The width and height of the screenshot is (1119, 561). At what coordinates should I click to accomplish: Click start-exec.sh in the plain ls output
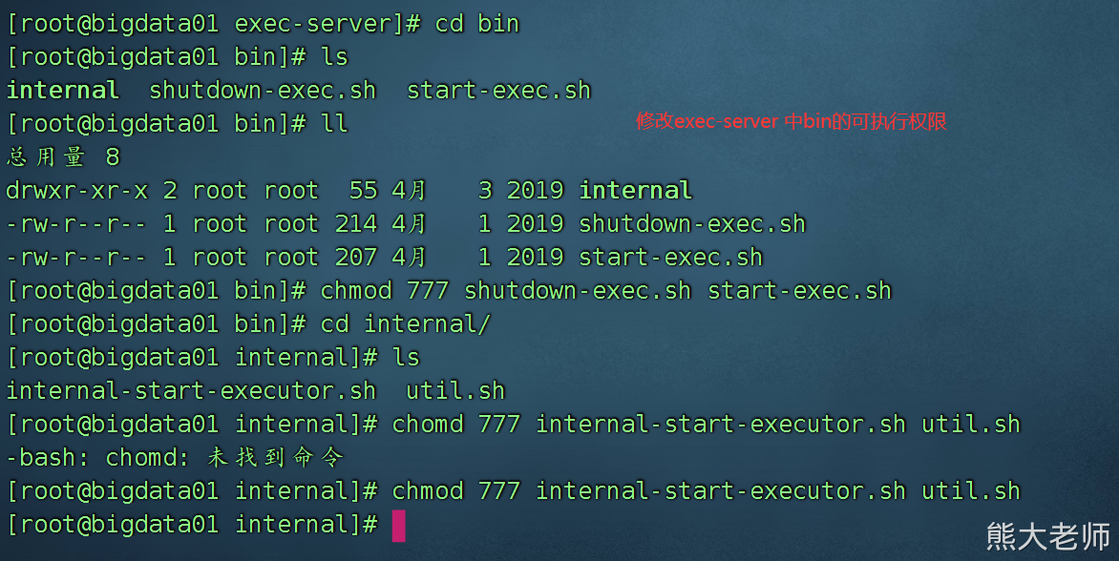coord(498,91)
